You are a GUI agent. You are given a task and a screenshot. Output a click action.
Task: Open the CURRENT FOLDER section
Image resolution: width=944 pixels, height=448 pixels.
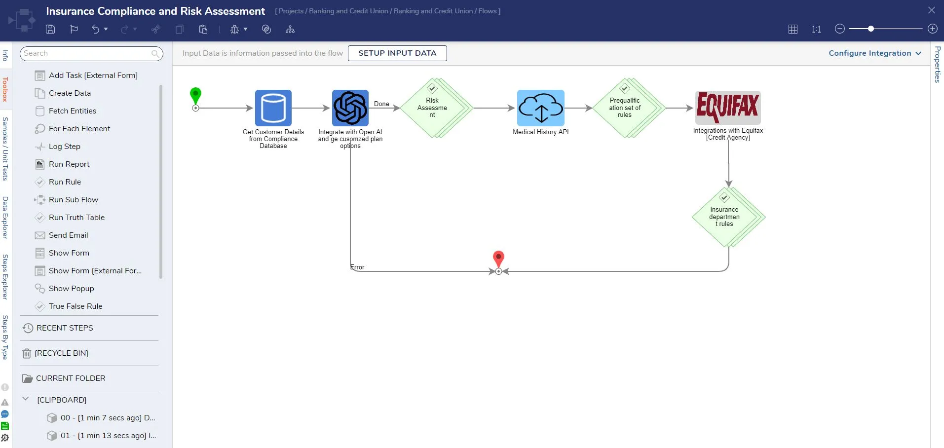point(64,378)
